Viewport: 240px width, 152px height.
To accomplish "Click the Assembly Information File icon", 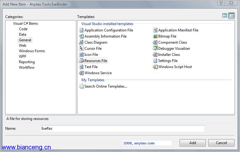I will click(x=81, y=36).
